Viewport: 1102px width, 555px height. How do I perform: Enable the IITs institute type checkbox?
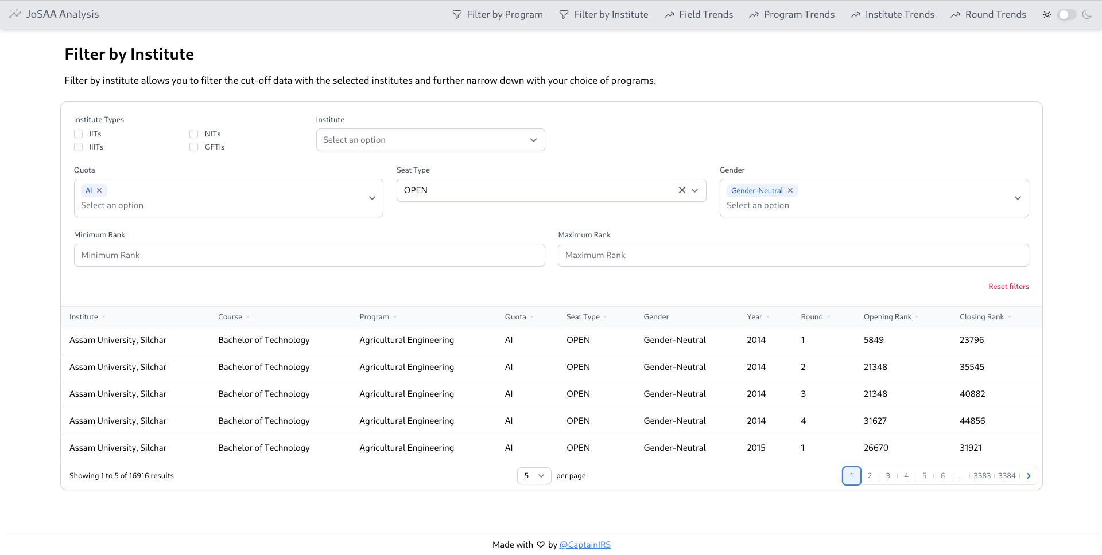tap(78, 134)
